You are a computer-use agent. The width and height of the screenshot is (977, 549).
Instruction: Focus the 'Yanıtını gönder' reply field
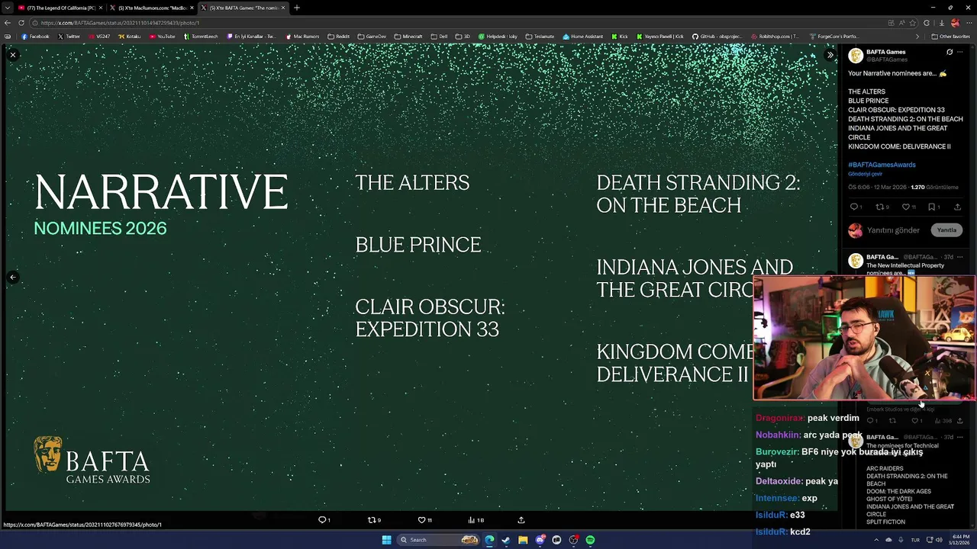tap(893, 230)
